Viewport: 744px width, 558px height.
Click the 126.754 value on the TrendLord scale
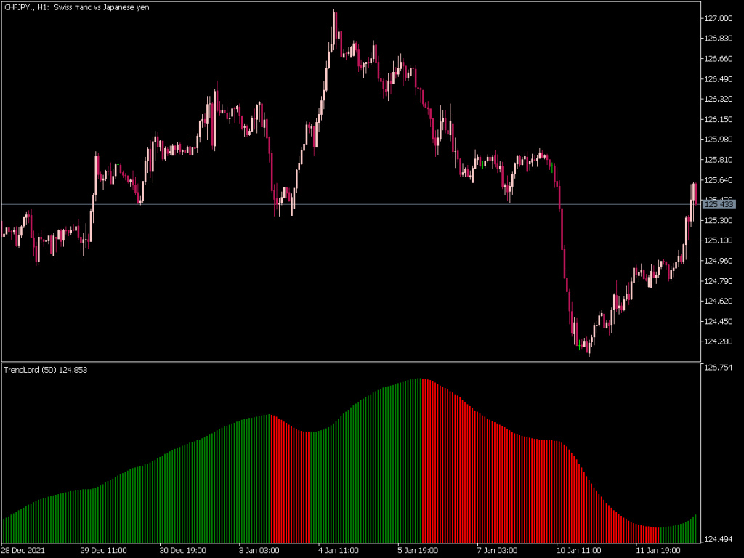[720, 369]
